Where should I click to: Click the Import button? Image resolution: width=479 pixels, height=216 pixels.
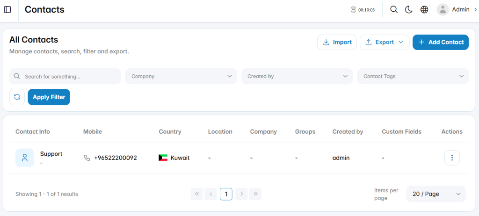[x=337, y=42]
